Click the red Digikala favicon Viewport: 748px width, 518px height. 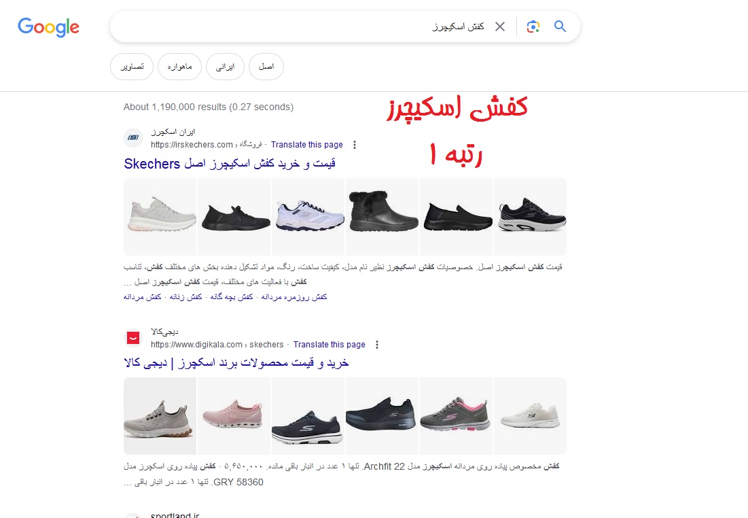pyautogui.click(x=133, y=338)
